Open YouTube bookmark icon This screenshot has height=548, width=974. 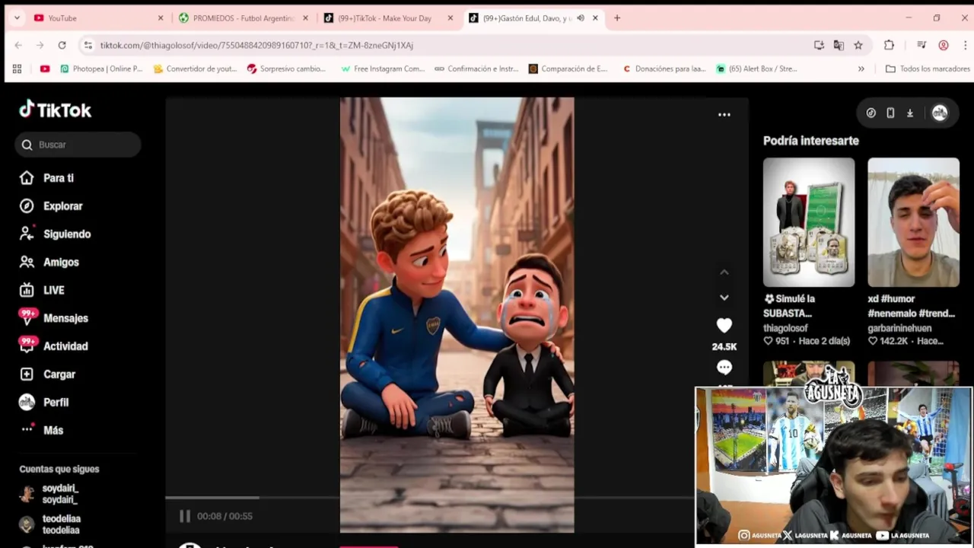click(45, 68)
